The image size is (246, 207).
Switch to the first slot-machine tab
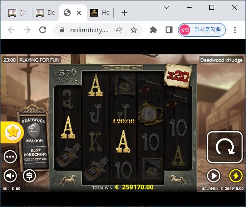(x=18, y=13)
